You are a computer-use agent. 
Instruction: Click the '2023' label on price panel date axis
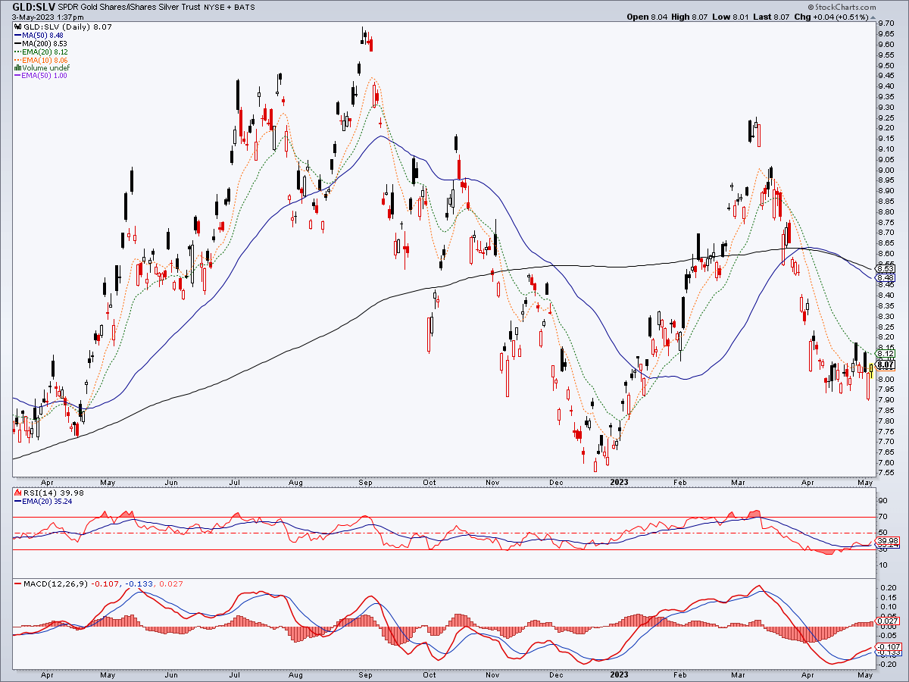pos(620,481)
